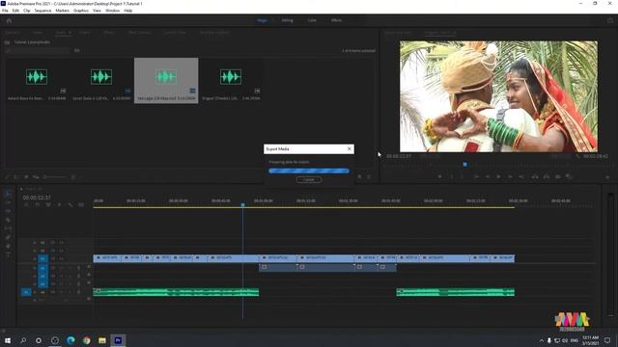Select the Razor tool
Image resolution: width=618 pixels, height=347 pixels.
pos(8,220)
